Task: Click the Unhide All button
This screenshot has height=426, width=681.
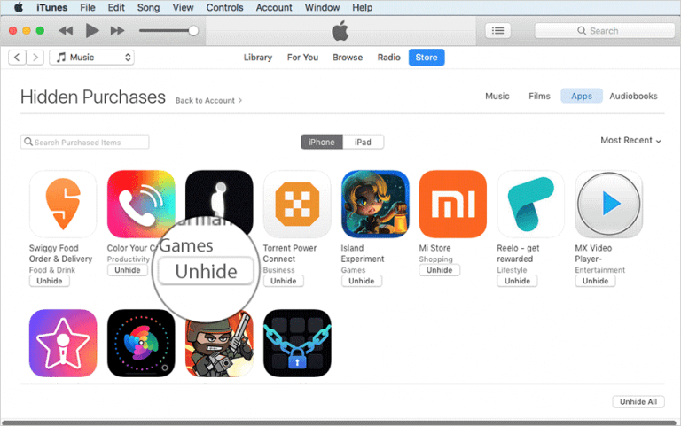Action: (638, 401)
